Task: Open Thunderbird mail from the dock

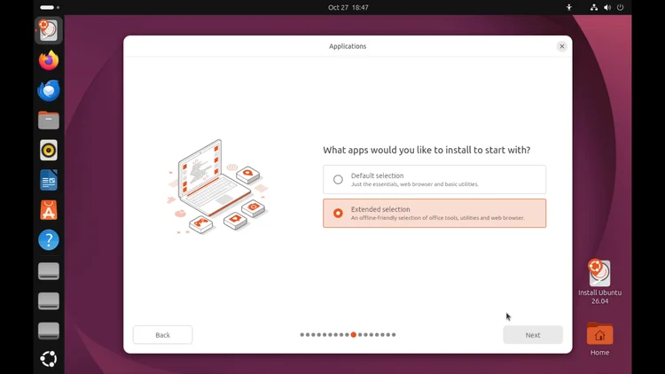Action: [x=49, y=90]
